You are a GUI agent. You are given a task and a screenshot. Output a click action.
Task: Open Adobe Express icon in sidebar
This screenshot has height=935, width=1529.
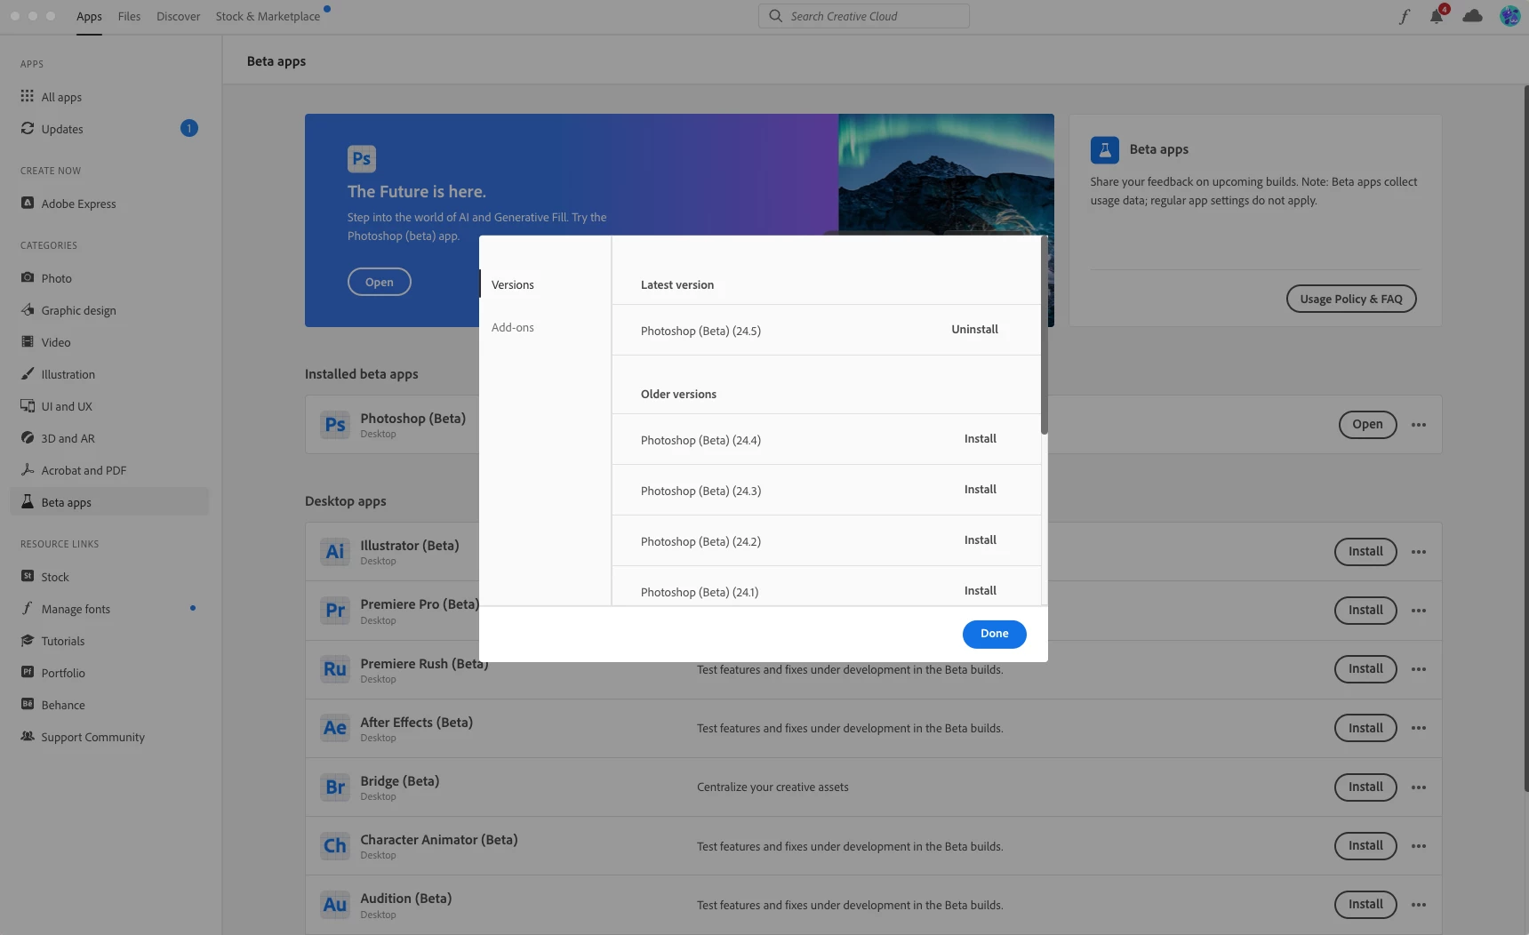tap(28, 203)
